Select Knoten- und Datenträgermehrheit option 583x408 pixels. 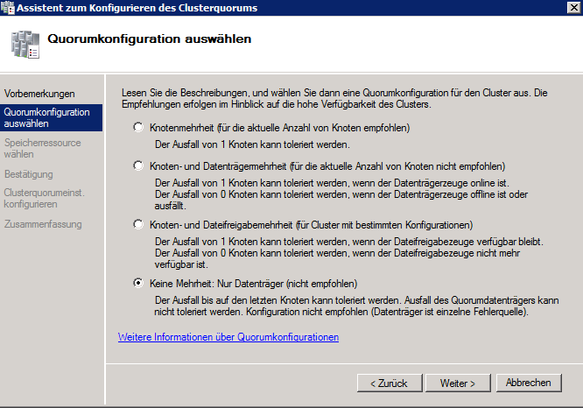138,165
